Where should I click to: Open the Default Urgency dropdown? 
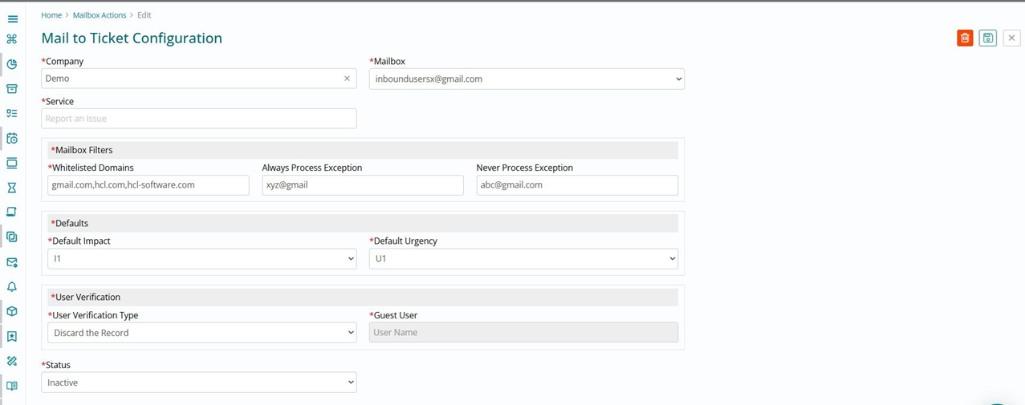(523, 258)
